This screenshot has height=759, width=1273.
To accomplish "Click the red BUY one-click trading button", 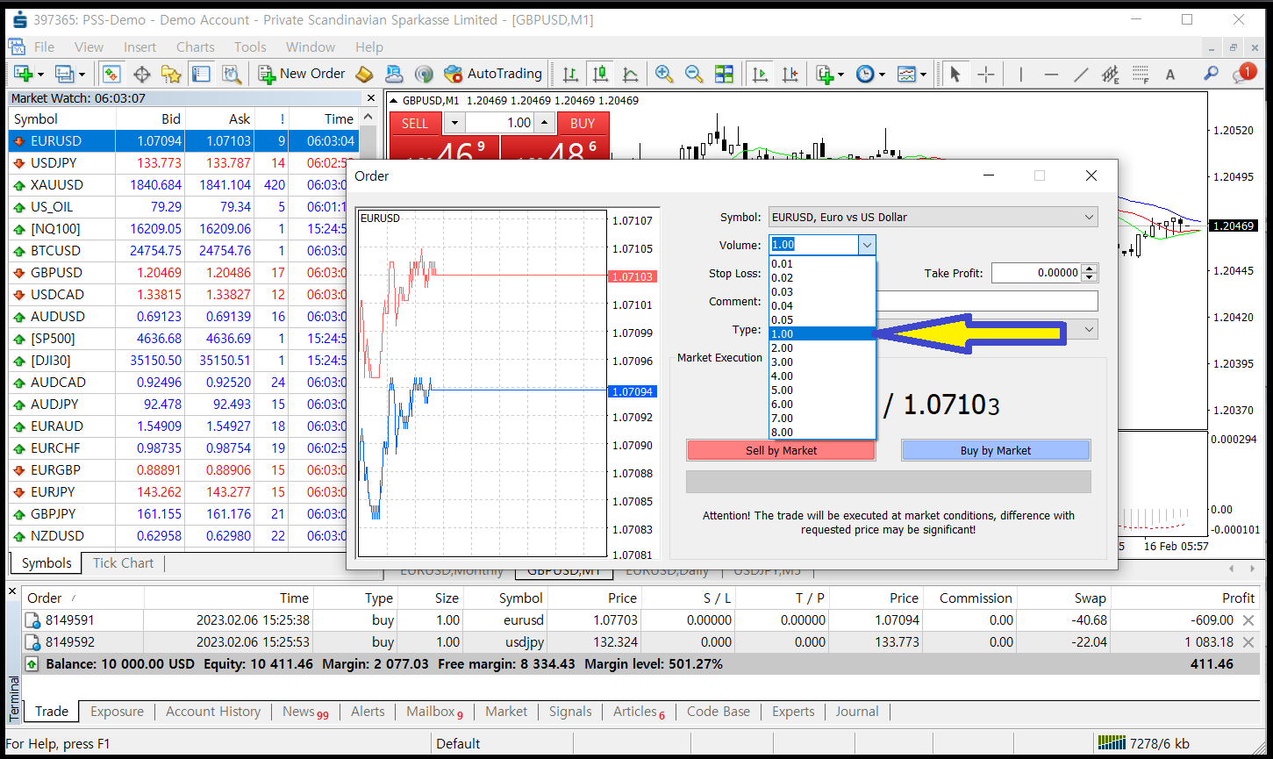I will pos(583,124).
